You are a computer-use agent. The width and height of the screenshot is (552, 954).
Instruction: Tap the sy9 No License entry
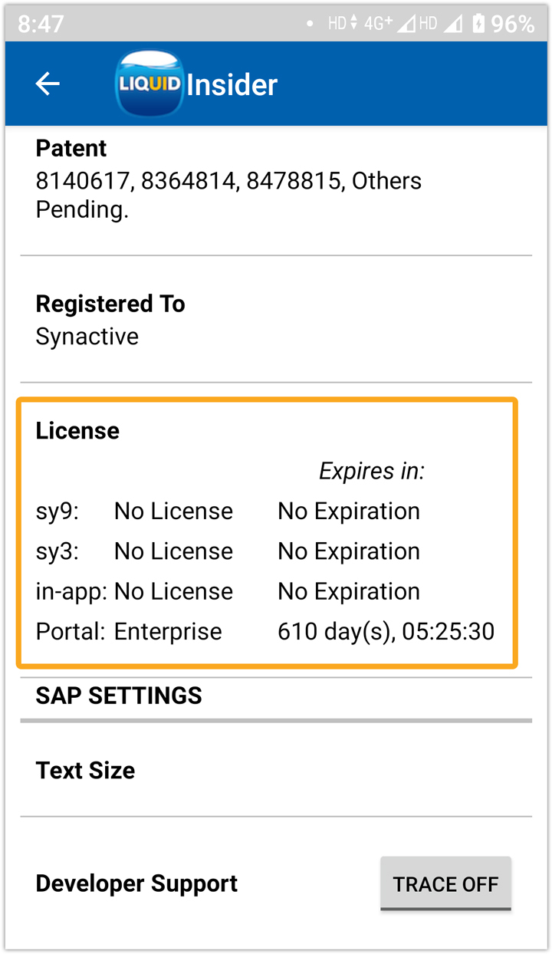click(x=173, y=512)
